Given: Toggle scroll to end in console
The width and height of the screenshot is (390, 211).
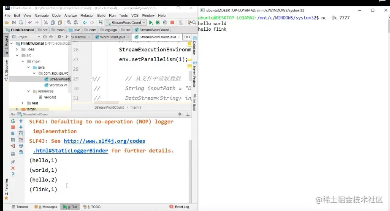Looking at the screenshot, I should click(21, 140).
